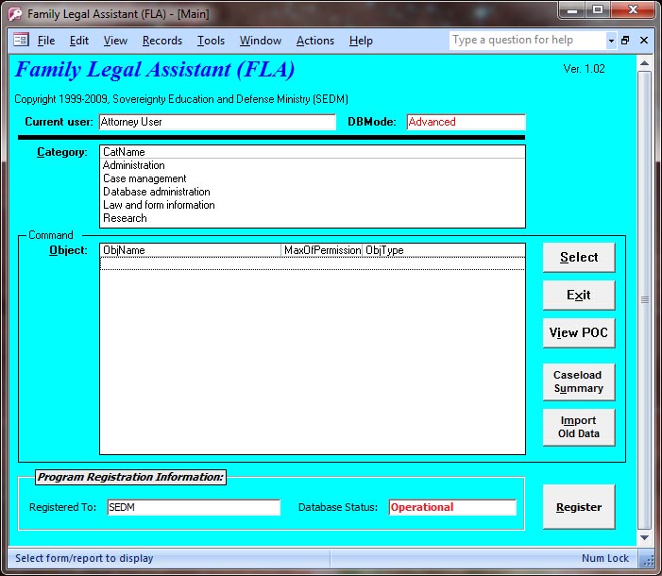Click 'Select form/report to display' status text
Screen dimensions: 662x576
[84, 558]
